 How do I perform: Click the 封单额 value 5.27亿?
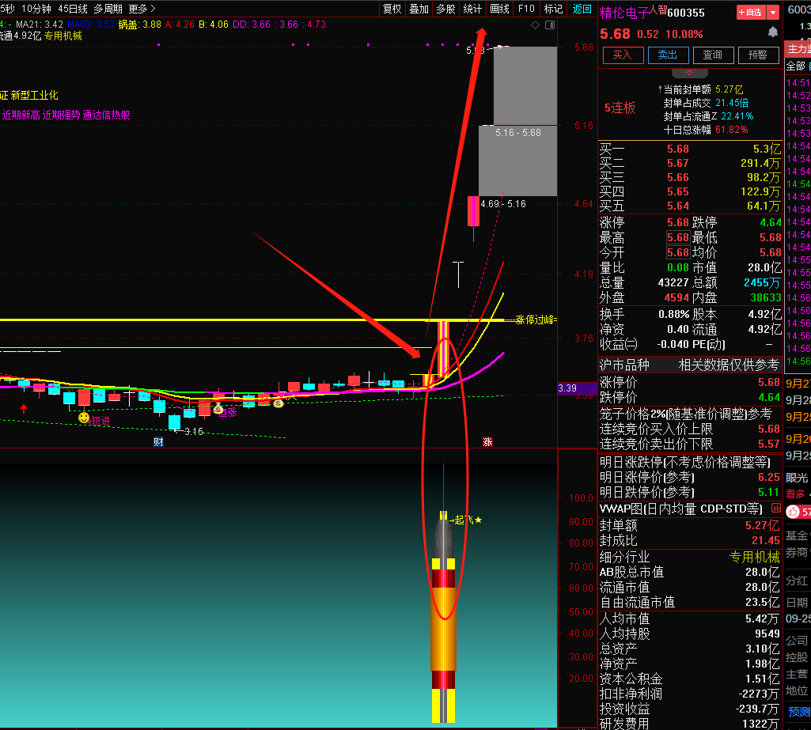[763, 525]
